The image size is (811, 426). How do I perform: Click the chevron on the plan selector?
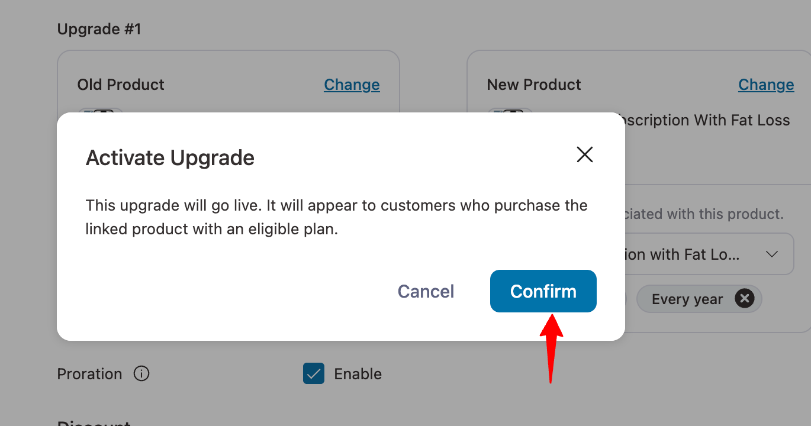(x=772, y=254)
